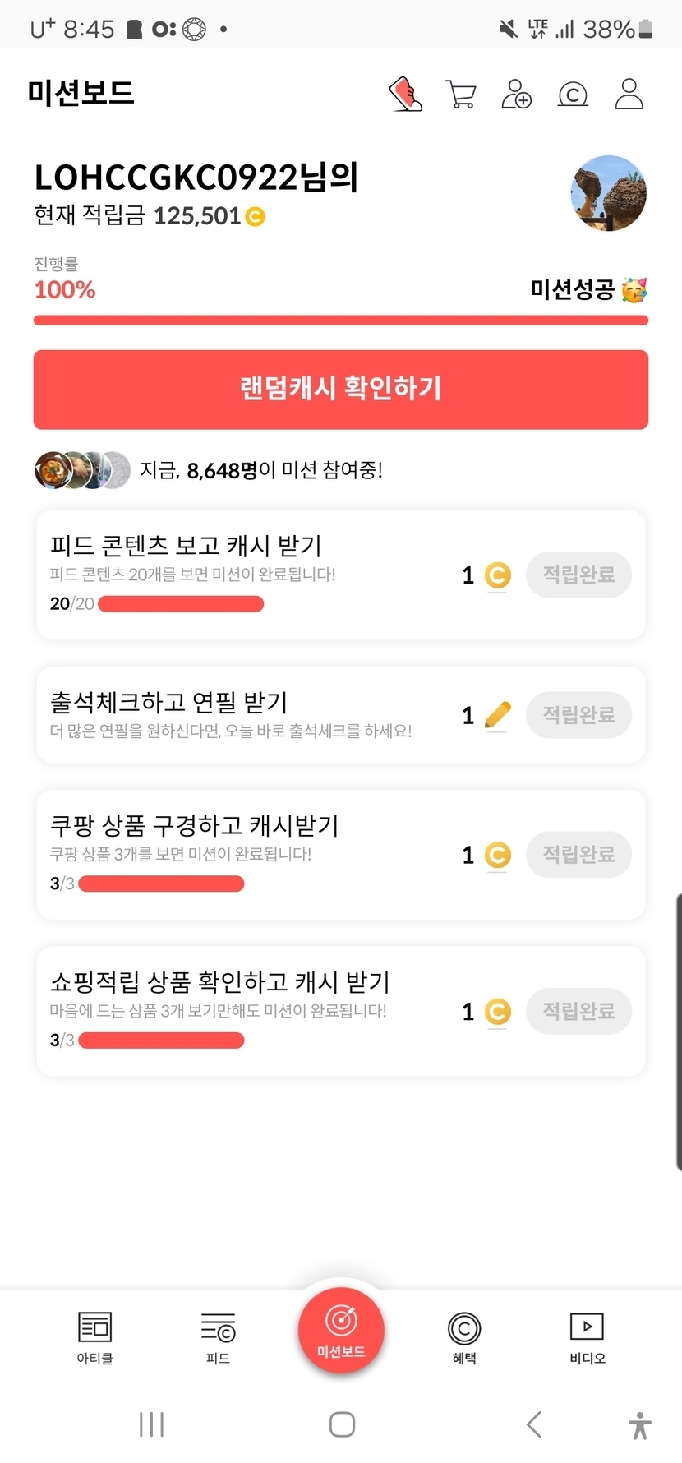The image size is (682, 1463).
Task: Tap the gold coin next to 125,501
Action: point(256,217)
